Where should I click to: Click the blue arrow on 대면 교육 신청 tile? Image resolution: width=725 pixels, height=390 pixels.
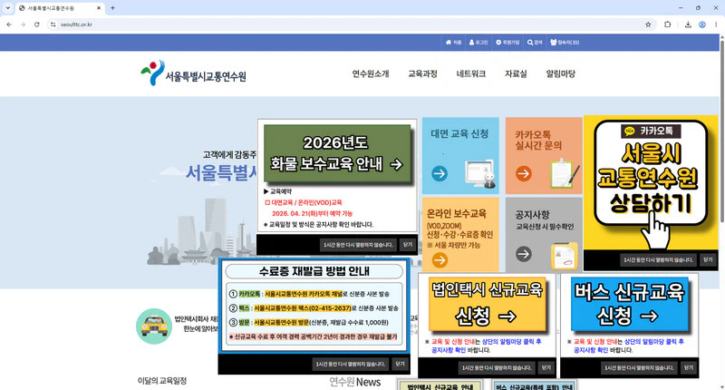(x=440, y=173)
